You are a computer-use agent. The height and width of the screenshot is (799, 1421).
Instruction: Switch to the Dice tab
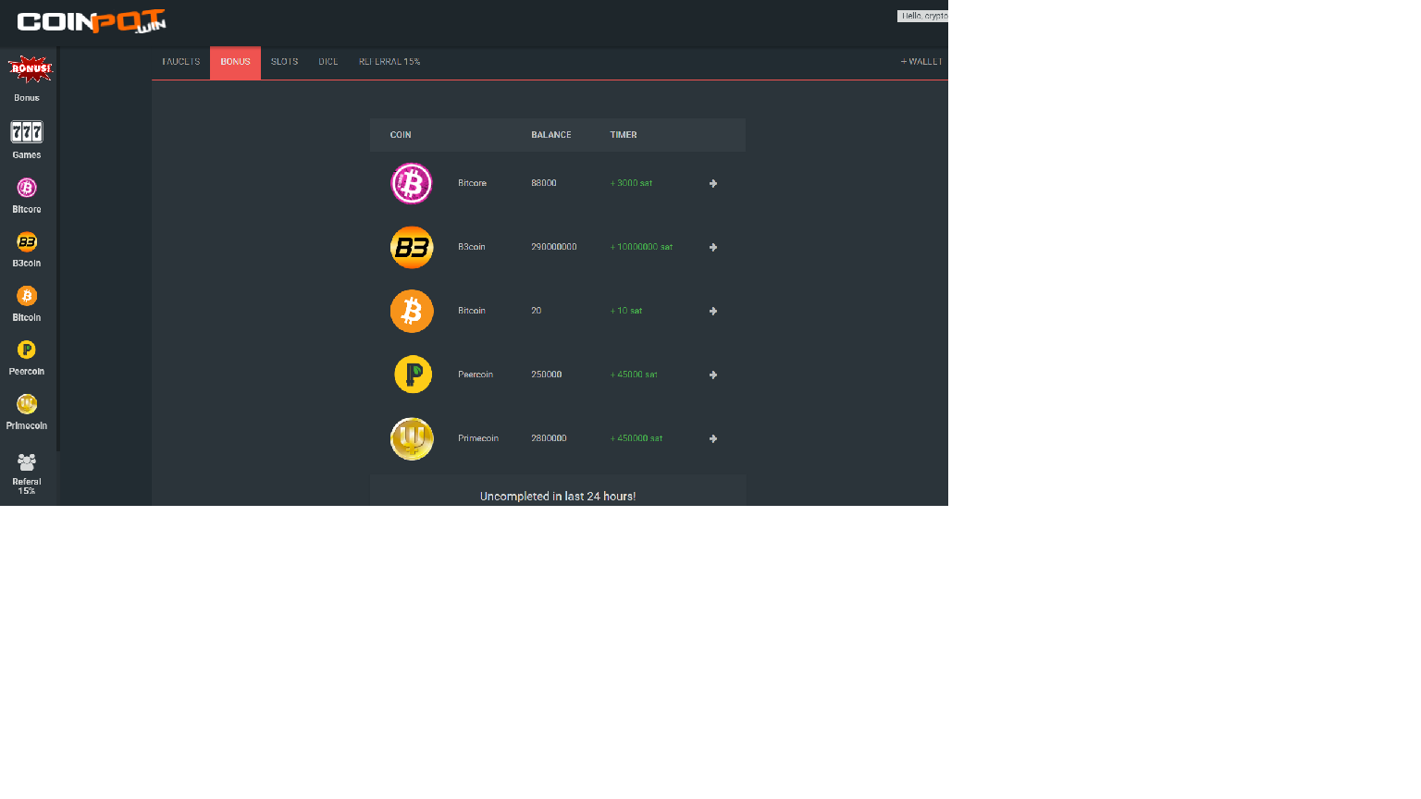coord(328,62)
